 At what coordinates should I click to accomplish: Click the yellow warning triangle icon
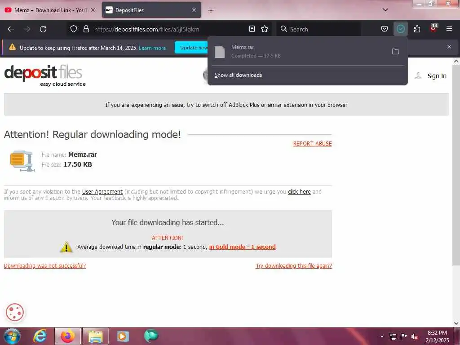[x=66, y=247]
